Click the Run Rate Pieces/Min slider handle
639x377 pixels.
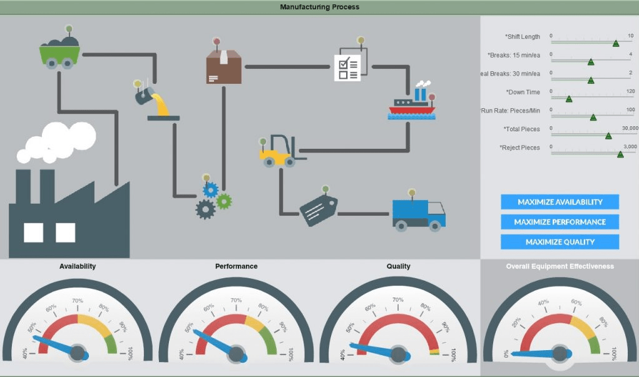pyautogui.click(x=593, y=118)
